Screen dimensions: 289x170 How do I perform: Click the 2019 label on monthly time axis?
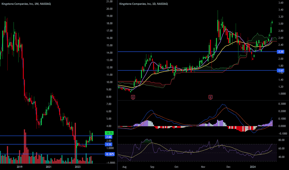[20, 167]
